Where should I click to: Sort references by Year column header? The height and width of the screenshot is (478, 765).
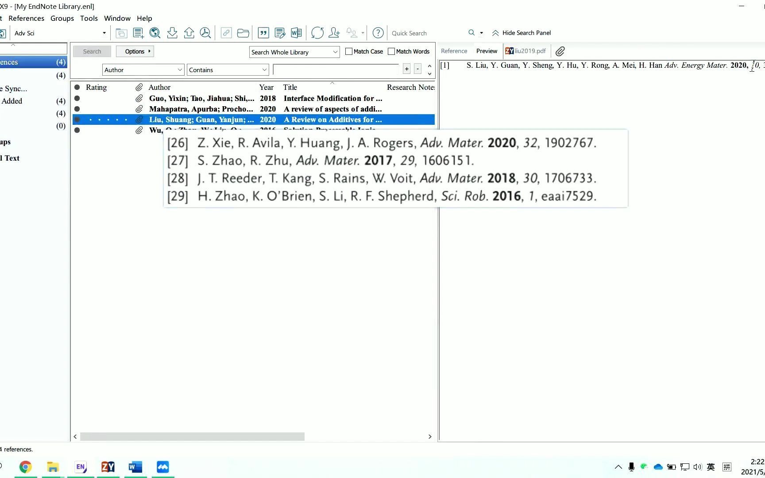(267, 87)
